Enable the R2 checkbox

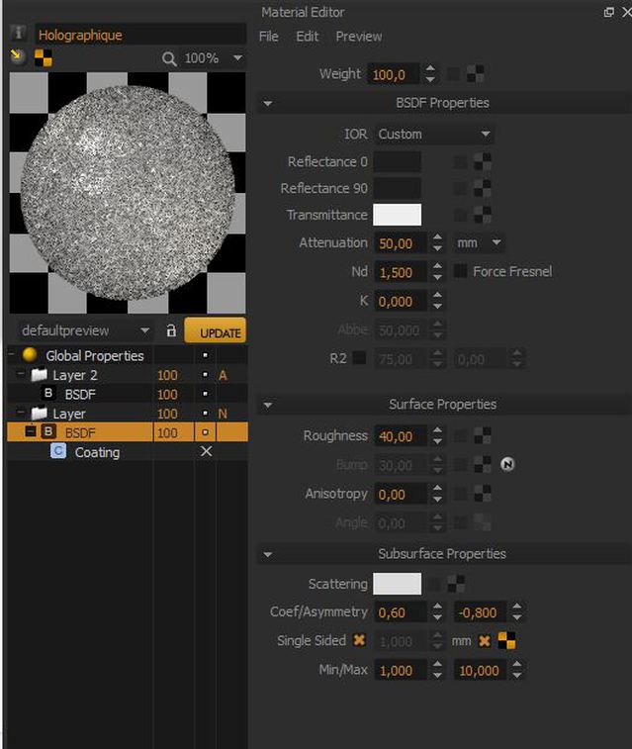(359, 358)
